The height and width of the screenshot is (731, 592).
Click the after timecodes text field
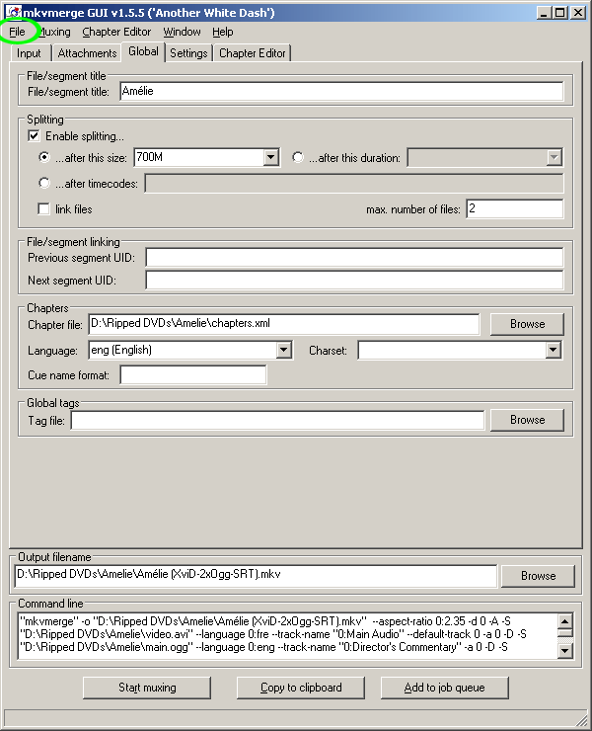[354, 183]
